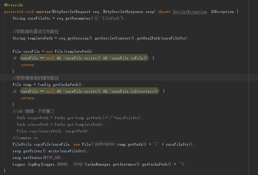This screenshot has height=175, width=258.
Task: Click the "filePath" string literal
Action: click(x=112, y=18)
